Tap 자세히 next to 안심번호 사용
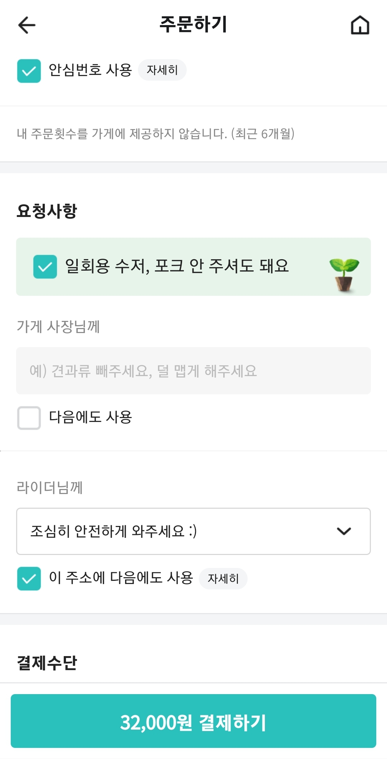Image resolution: width=387 pixels, height=759 pixels. [162, 70]
